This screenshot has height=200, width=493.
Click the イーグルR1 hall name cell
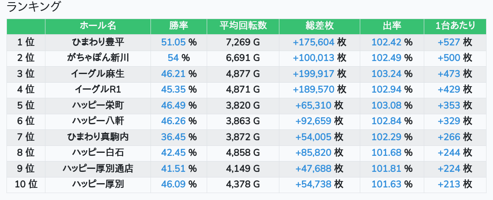98,90
